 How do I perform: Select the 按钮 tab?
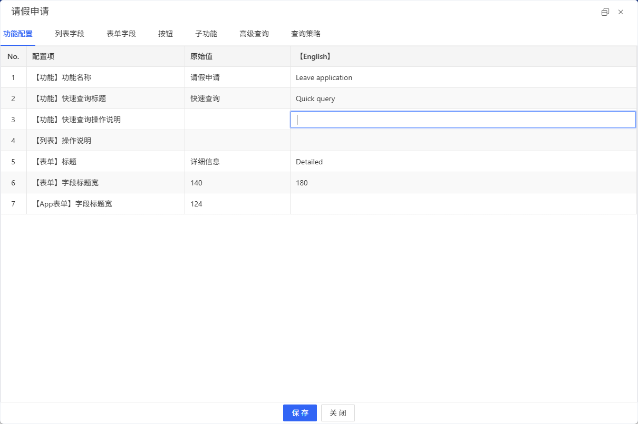click(166, 34)
